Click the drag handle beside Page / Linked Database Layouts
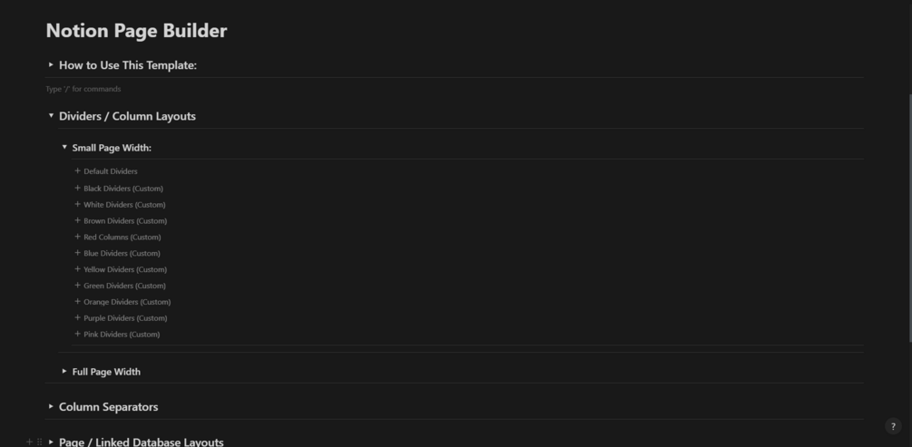This screenshot has height=447, width=912. tap(40, 442)
